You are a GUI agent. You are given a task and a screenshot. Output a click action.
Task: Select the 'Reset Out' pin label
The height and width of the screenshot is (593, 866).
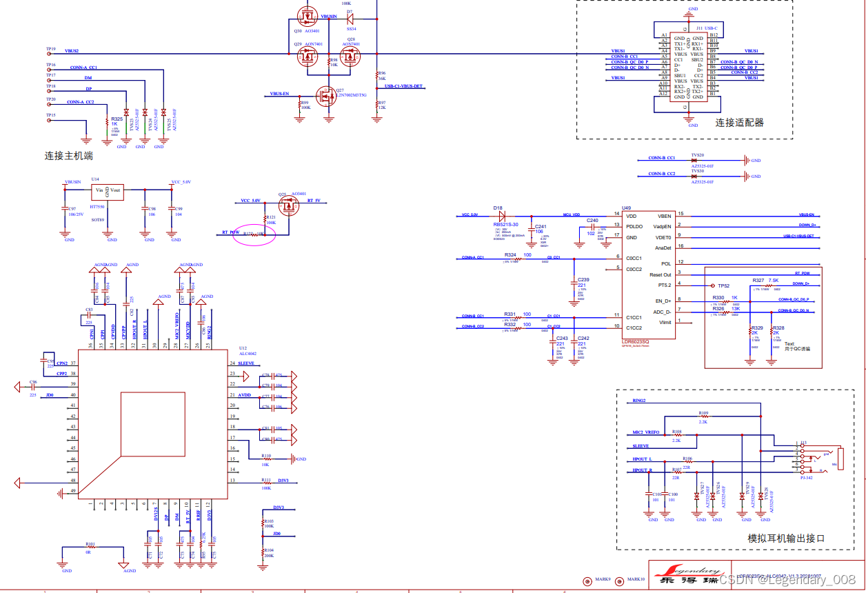tap(661, 274)
